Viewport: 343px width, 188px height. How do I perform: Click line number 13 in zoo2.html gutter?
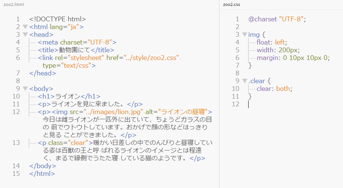pos(16,143)
